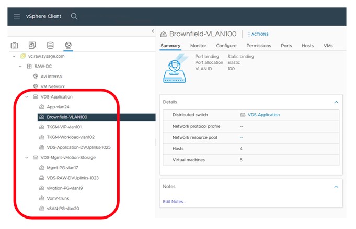Image resolution: width=356 pixels, height=229 pixels.
Task: Switch to Networking inventory view
Action: 68,46
